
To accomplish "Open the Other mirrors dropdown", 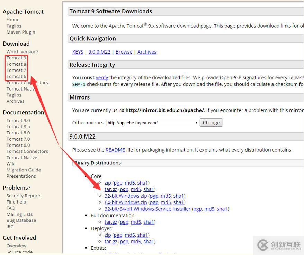I will (x=153, y=123).
